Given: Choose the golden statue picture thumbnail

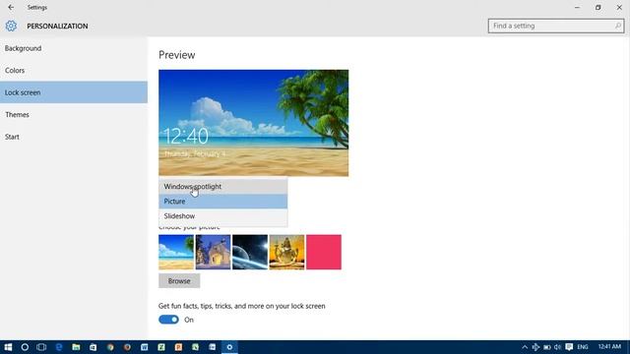Looking at the screenshot, I should click(286, 252).
